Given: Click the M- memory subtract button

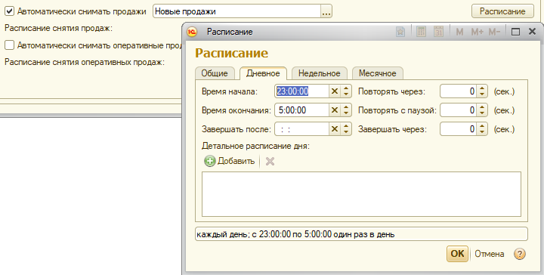Looking at the screenshot, I should pyautogui.click(x=494, y=32).
